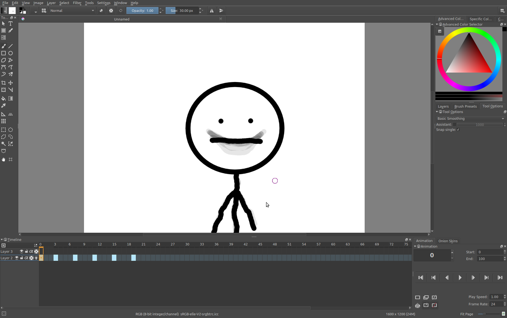Pick the Fill bucket tool
This screenshot has height=318, width=507.
(4, 99)
